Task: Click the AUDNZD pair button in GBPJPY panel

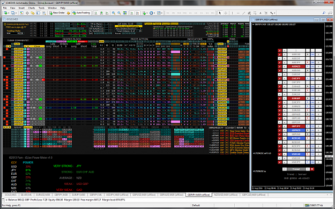Action: (x=296, y=66)
